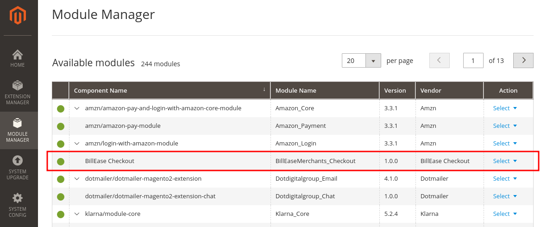Open Select action for Dotdigitalgroup_Chat
Image resolution: width=541 pixels, height=227 pixels.
[505, 196]
